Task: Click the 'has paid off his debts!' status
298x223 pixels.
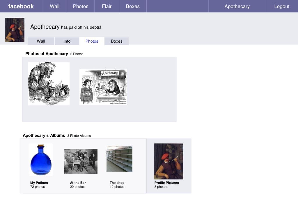Action: coord(81,27)
